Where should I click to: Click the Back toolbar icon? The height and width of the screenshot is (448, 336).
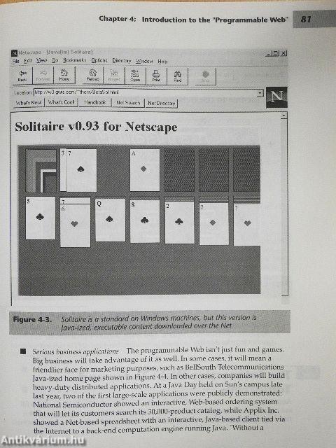coord(22,76)
